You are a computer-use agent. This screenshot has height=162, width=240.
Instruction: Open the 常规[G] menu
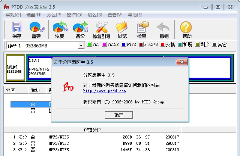[x=13, y=15]
